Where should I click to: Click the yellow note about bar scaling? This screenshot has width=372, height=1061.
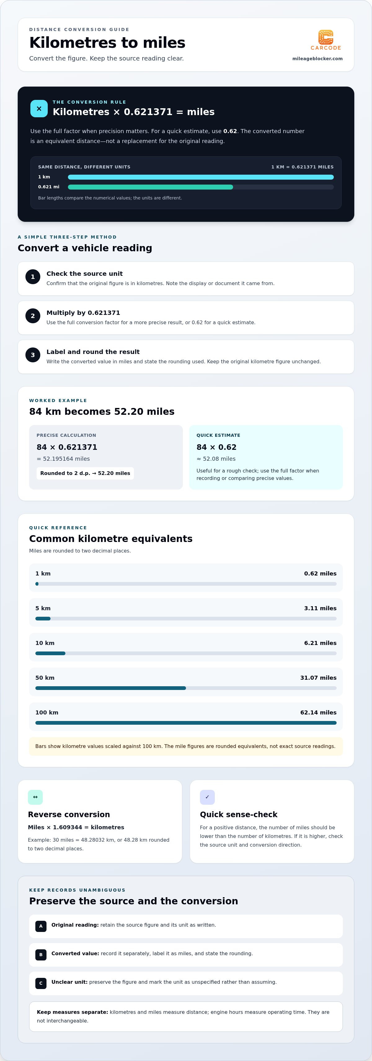(x=186, y=746)
